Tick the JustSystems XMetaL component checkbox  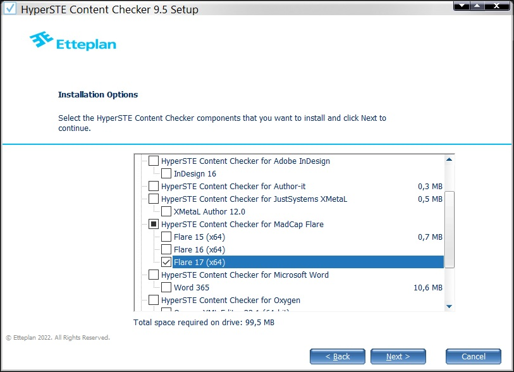point(154,199)
